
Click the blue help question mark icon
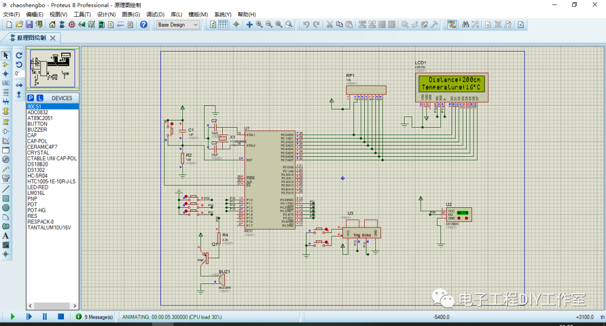point(144,25)
